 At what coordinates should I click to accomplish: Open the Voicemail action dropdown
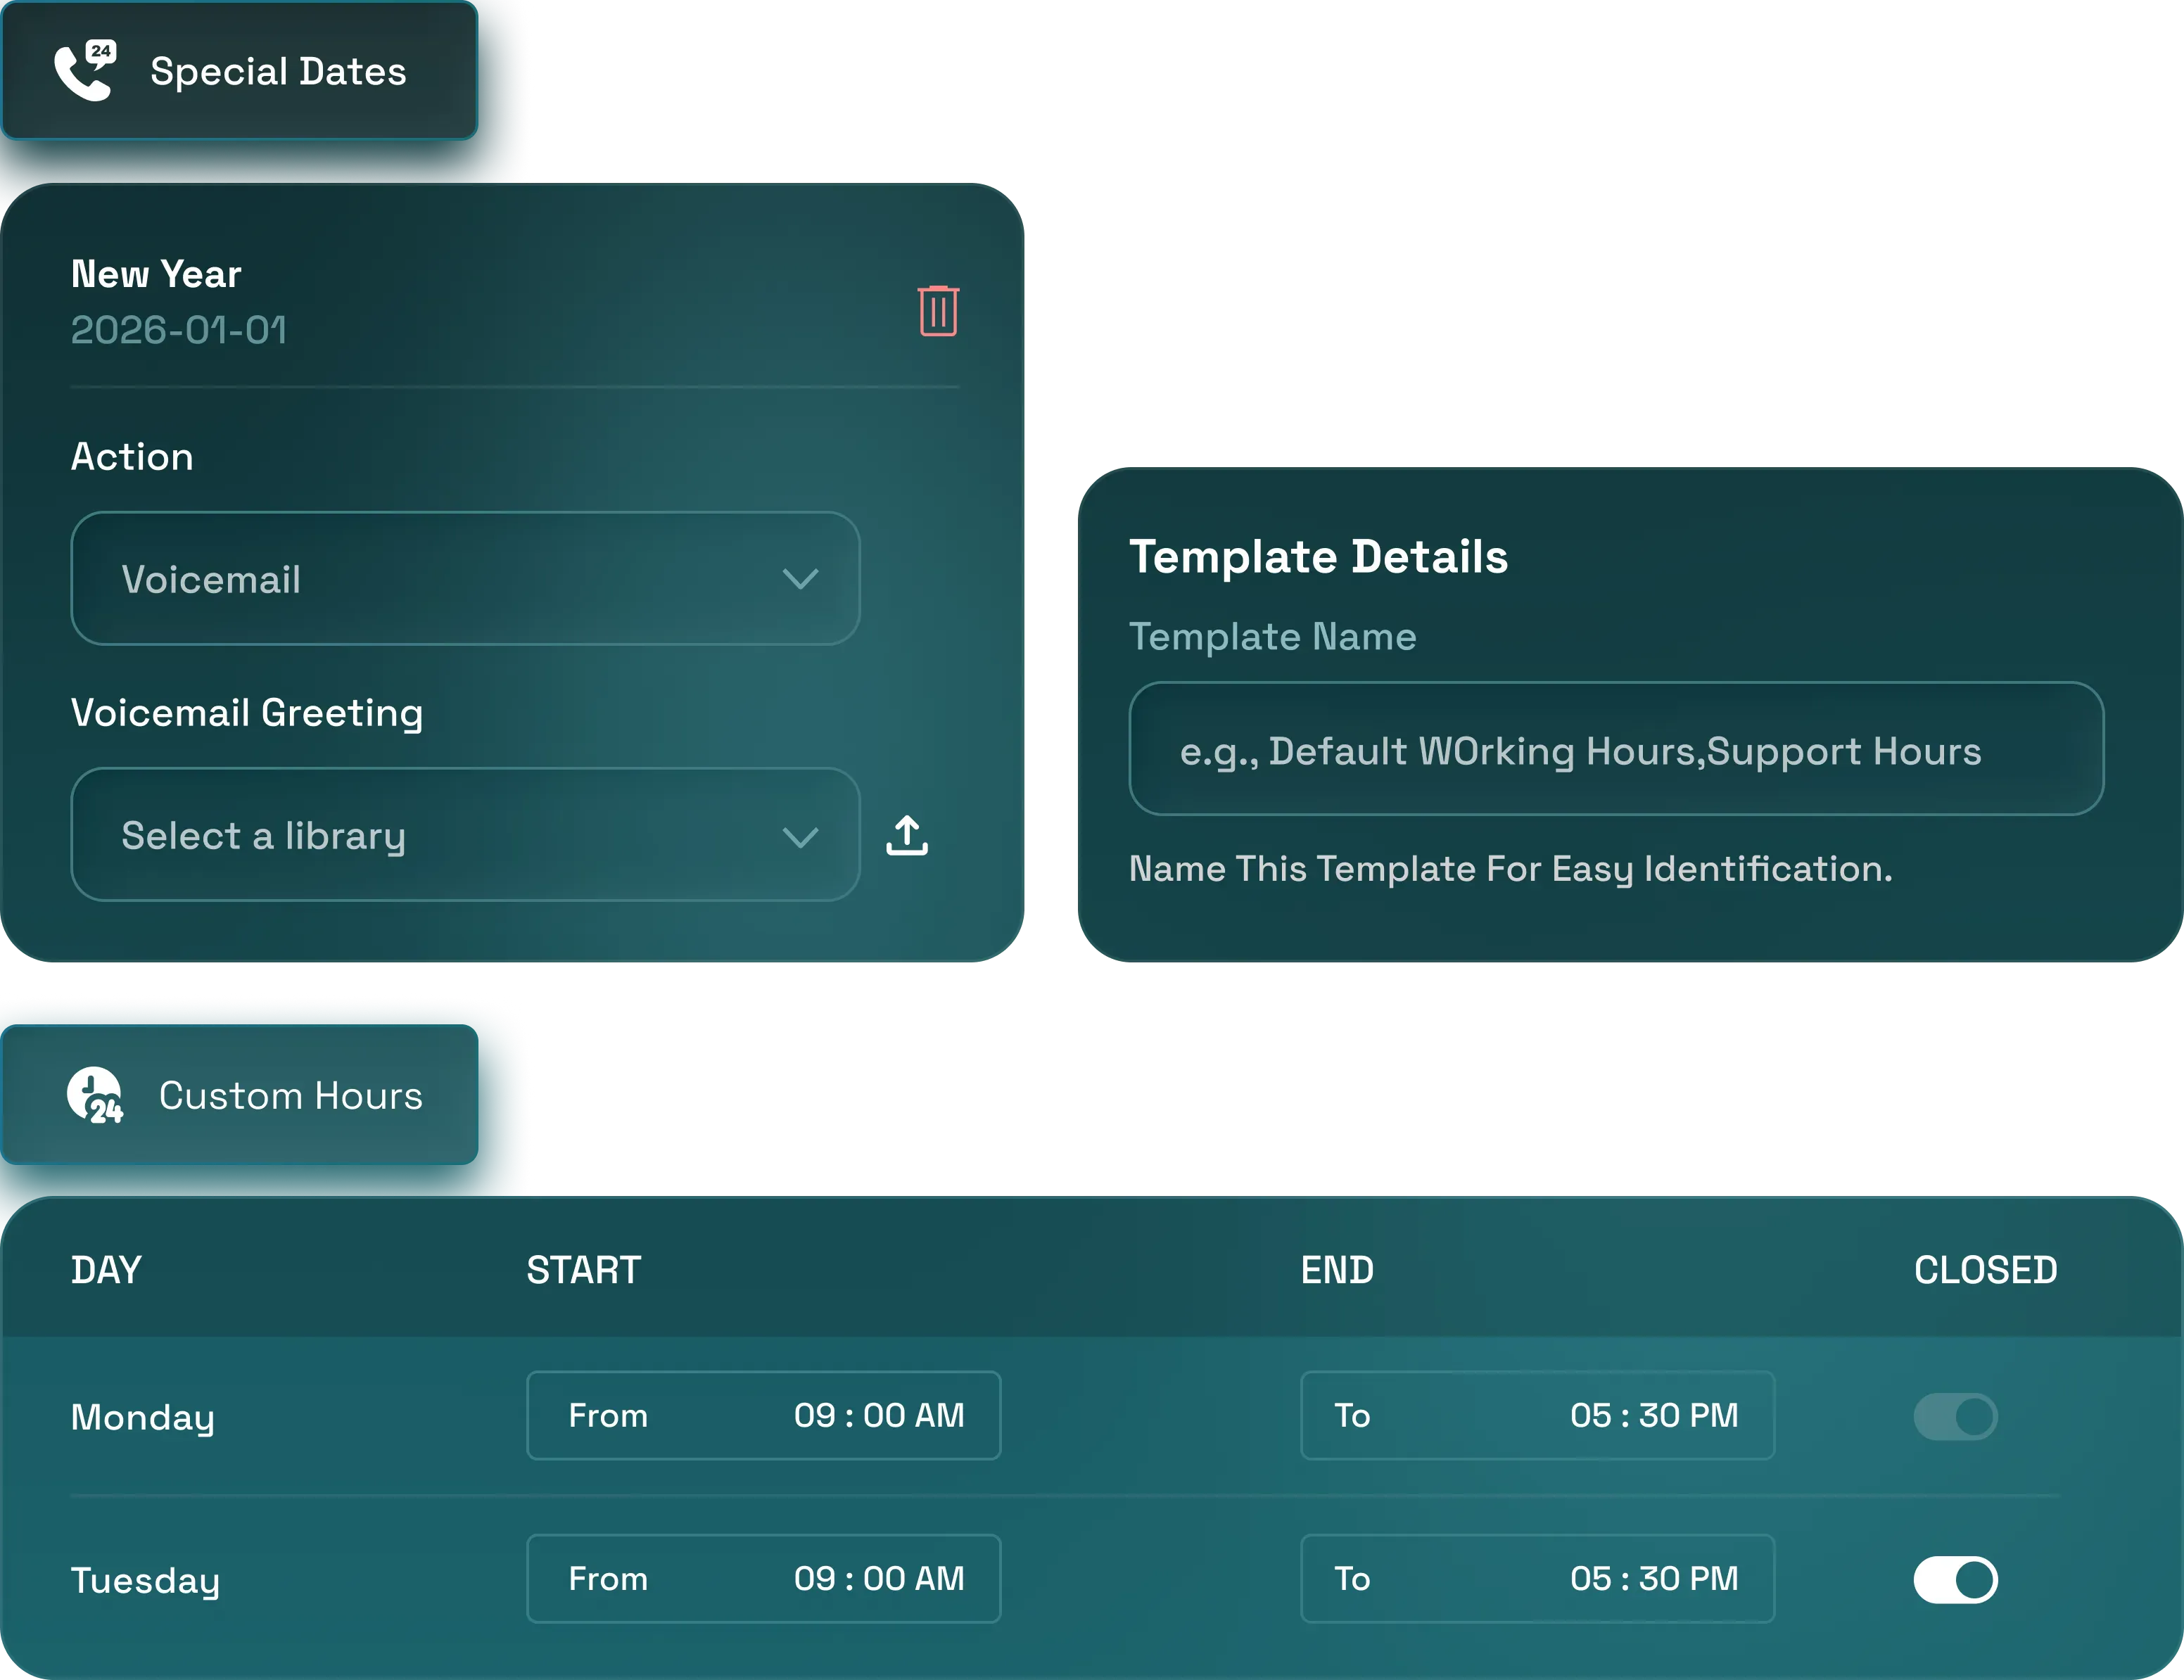pyautogui.click(x=465, y=579)
